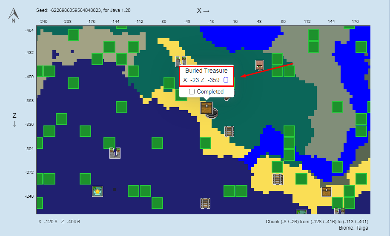390x236 pixels.
Task: Click the -272 tick on the Z axis
Action: [29, 172]
